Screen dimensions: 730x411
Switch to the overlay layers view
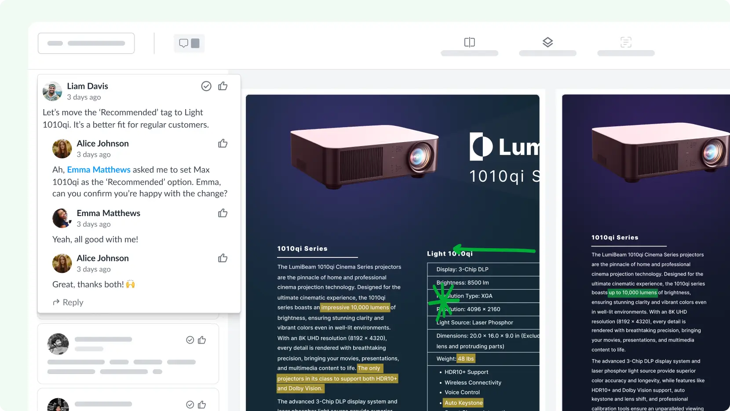[x=547, y=43]
